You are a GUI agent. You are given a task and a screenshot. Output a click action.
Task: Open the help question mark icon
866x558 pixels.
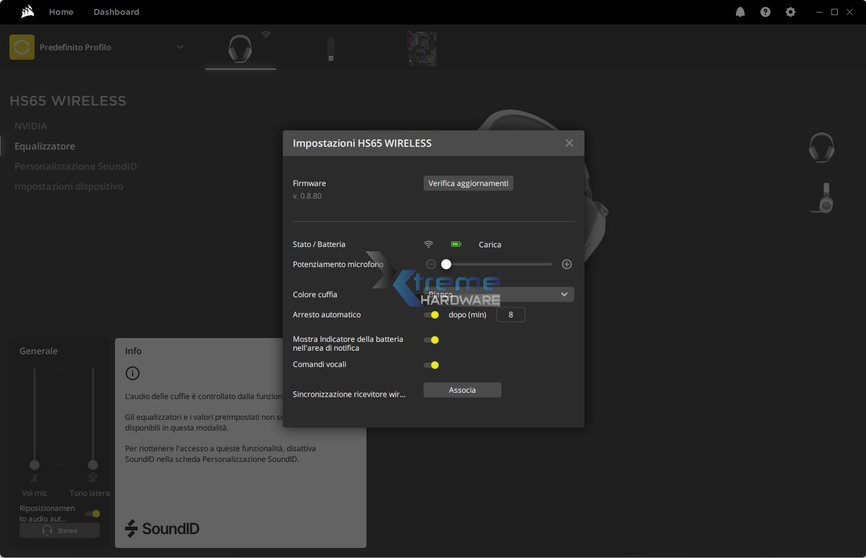click(x=765, y=12)
